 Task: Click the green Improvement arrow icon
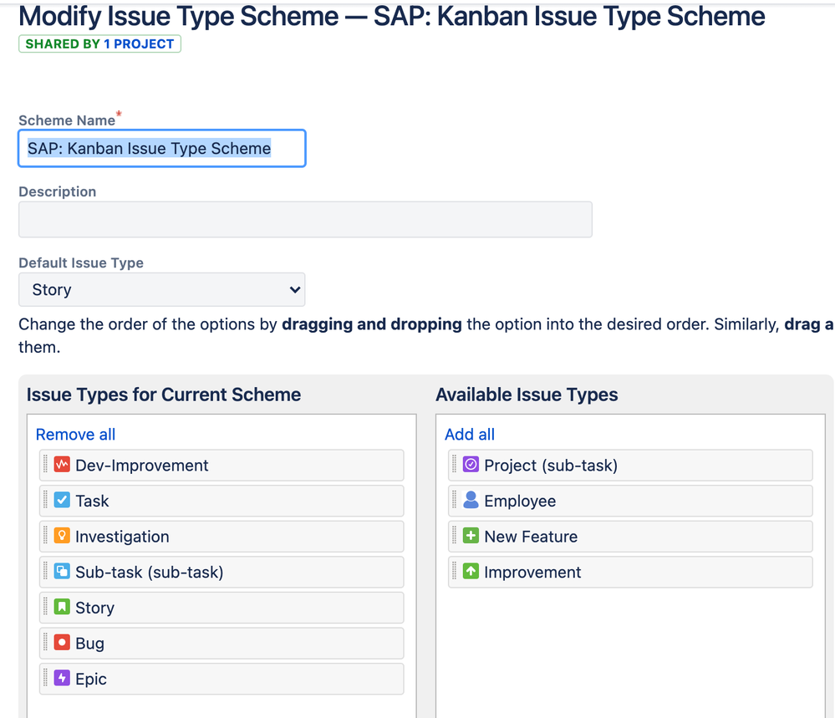(471, 572)
